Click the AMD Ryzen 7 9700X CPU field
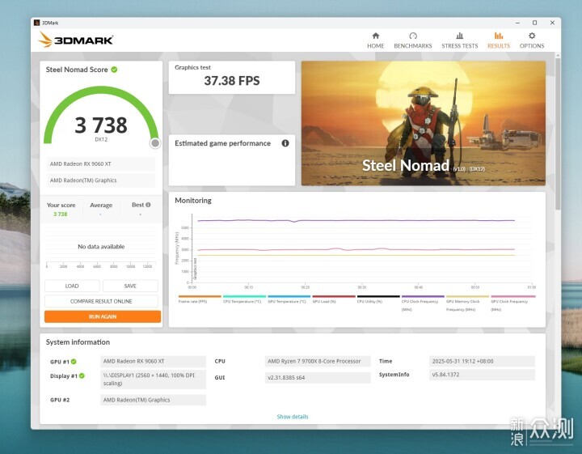This screenshot has width=582, height=454. 318,361
